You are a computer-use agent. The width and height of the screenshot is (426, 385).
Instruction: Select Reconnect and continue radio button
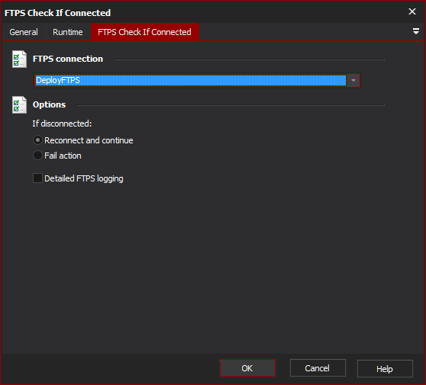click(37, 140)
